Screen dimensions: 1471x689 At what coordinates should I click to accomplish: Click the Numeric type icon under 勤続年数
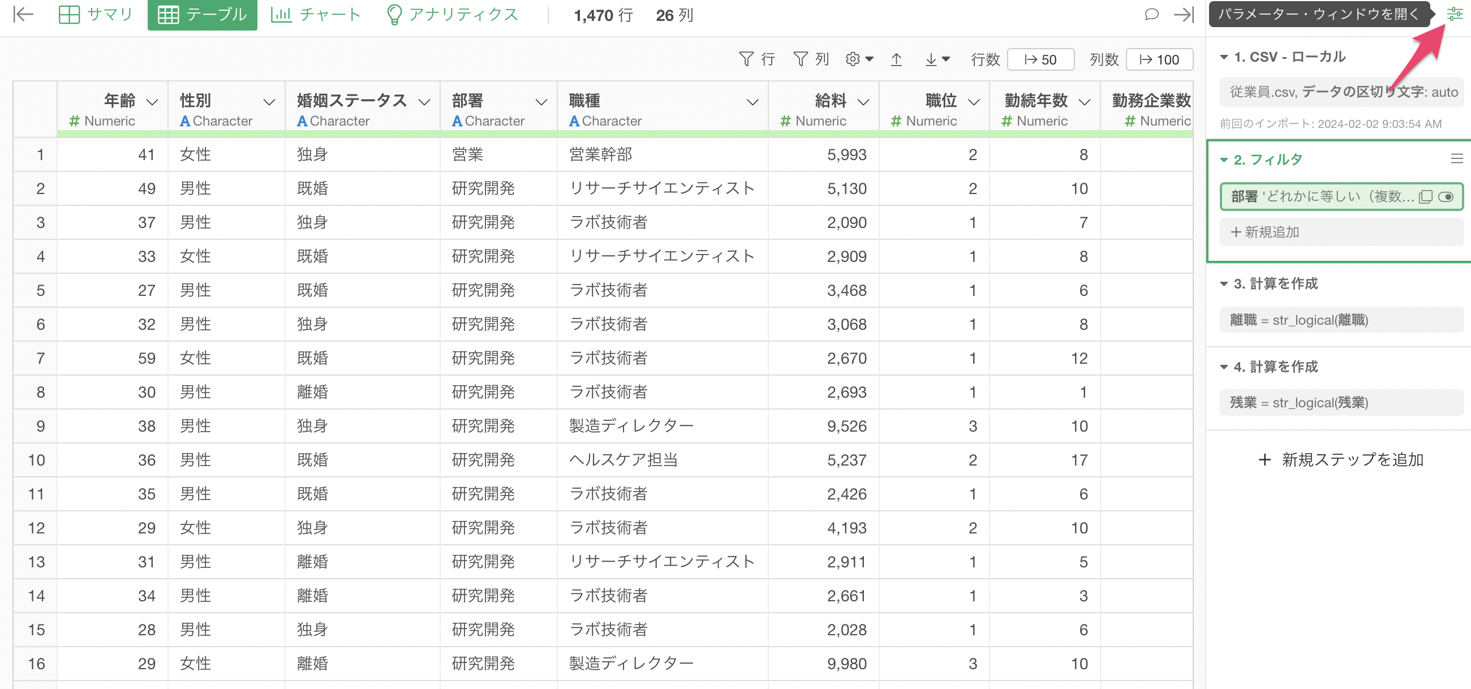[x=1007, y=121]
